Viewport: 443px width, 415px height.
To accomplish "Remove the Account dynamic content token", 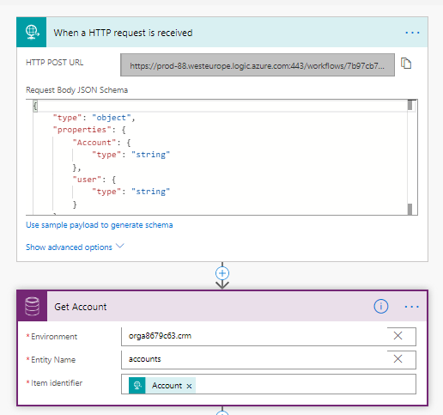I will point(189,387).
